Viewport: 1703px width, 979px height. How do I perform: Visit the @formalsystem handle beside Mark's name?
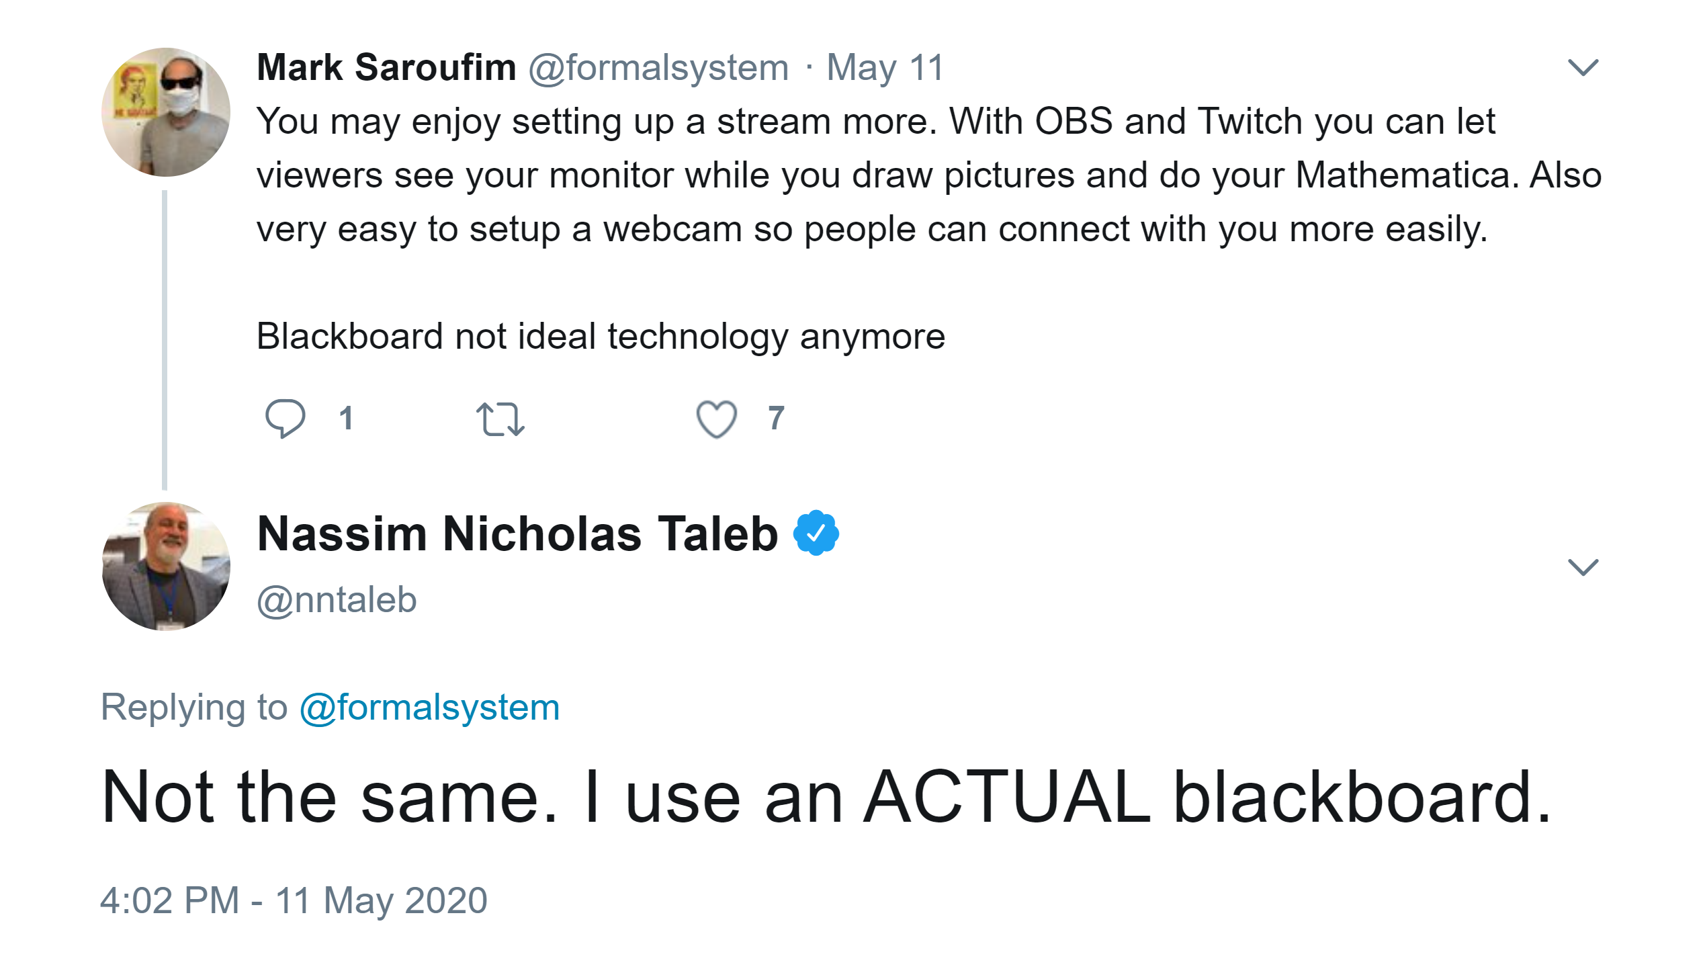(x=658, y=68)
